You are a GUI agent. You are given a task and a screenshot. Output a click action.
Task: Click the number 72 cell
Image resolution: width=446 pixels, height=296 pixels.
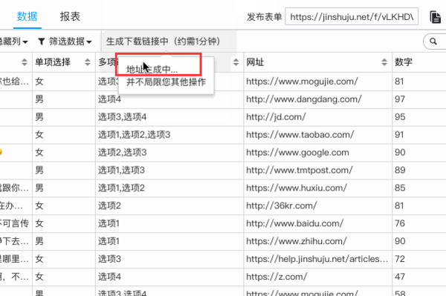pyautogui.click(x=419, y=259)
